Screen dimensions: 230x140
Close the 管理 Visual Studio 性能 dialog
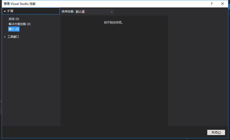tap(222, 4)
